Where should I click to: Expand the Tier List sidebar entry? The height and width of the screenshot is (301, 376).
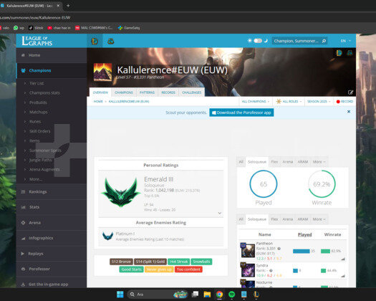(x=37, y=83)
